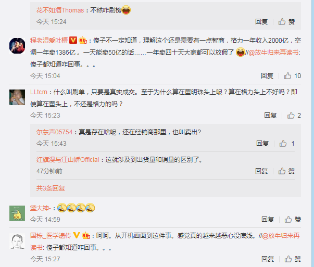
Task: Like 国栋_医学遗传's comment with thumbs-up
Action: click(x=293, y=259)
